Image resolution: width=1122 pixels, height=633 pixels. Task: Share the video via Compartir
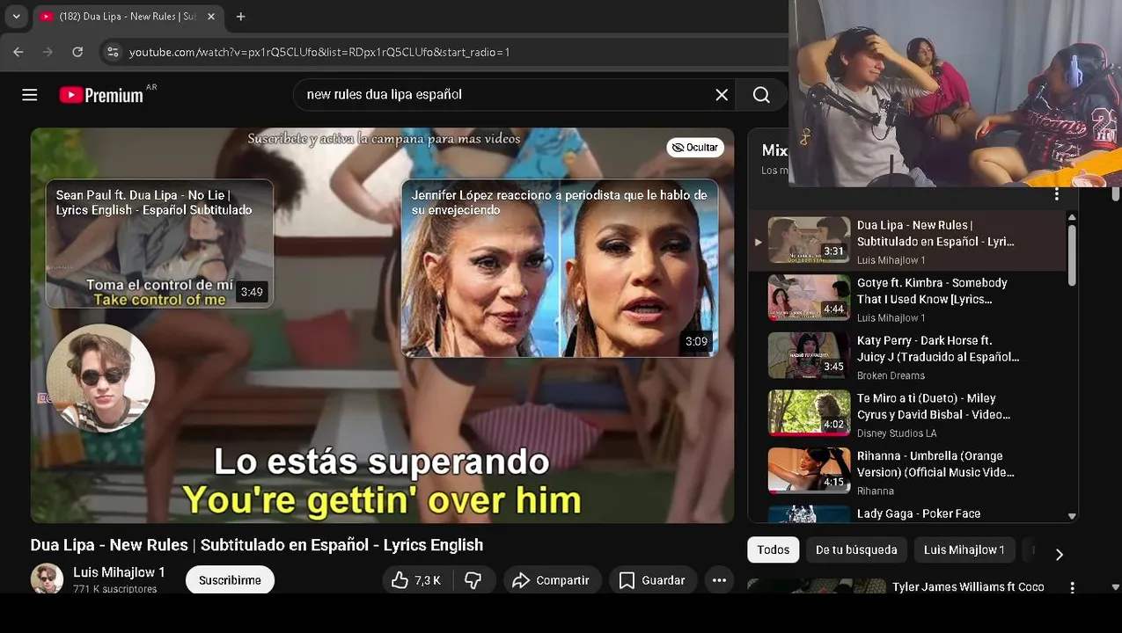(551, 580)
